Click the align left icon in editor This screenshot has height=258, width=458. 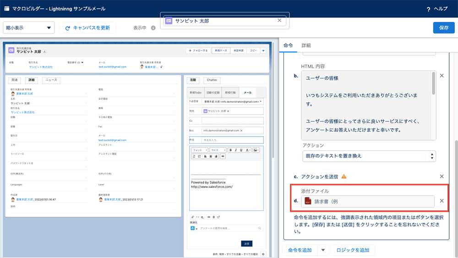click(205, 156)
